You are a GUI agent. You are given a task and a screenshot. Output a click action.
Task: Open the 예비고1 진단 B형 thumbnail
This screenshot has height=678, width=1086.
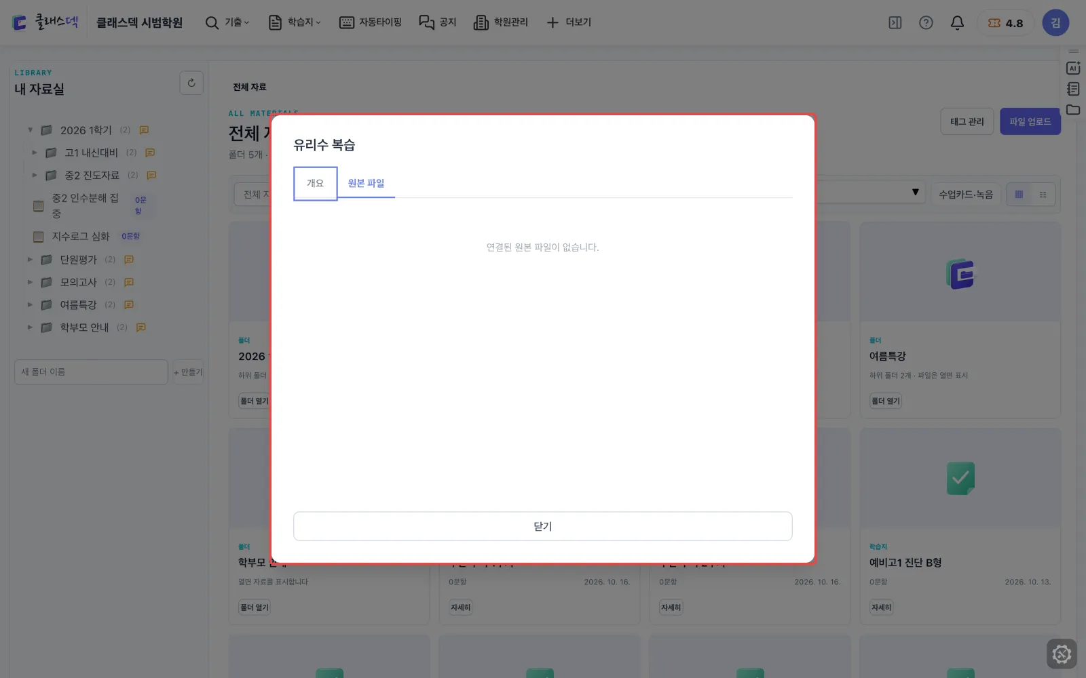pyautogui.click(x=960, y=478)
